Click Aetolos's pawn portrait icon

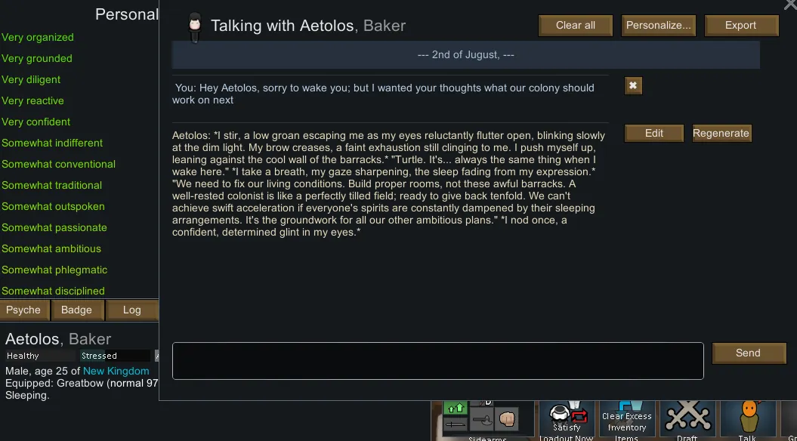tap(195, 26)
